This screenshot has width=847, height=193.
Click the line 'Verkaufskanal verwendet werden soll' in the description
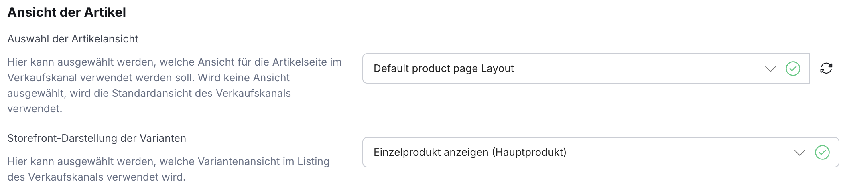pos(101,78)
